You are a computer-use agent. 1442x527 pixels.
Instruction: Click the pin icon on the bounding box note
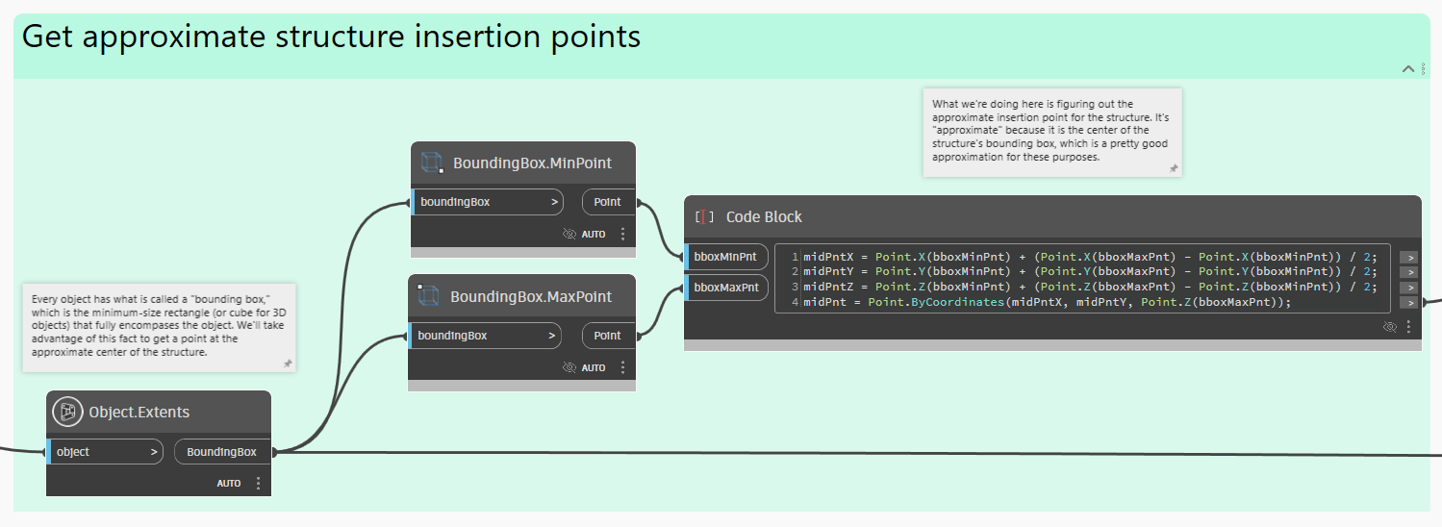tap(287, 364)
